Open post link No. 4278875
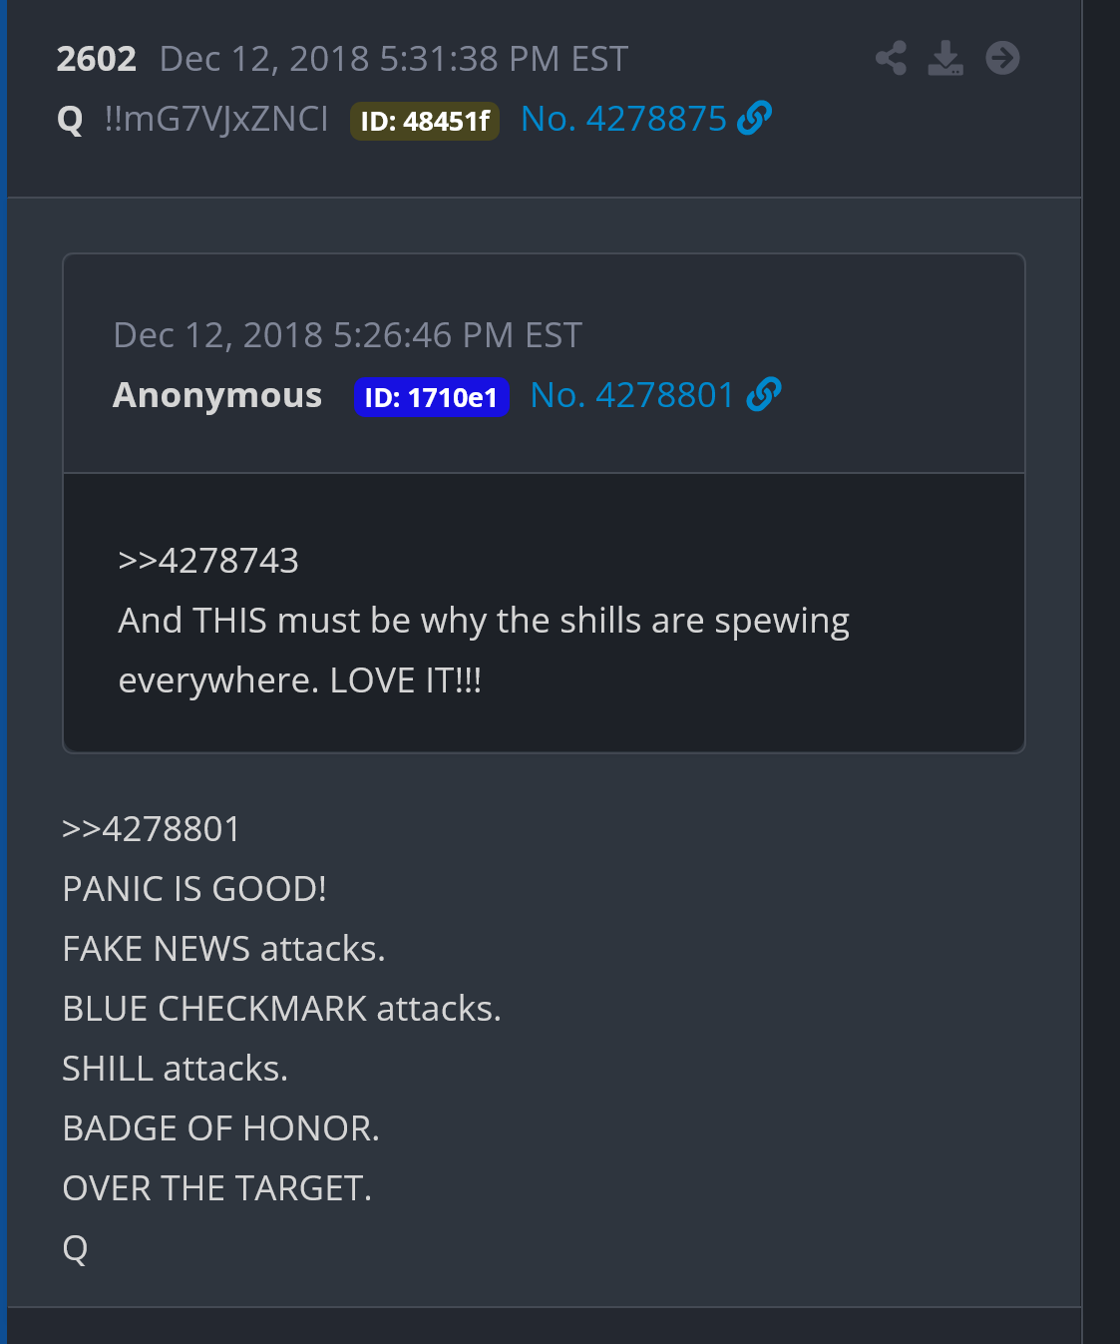 tap(623, 119)
